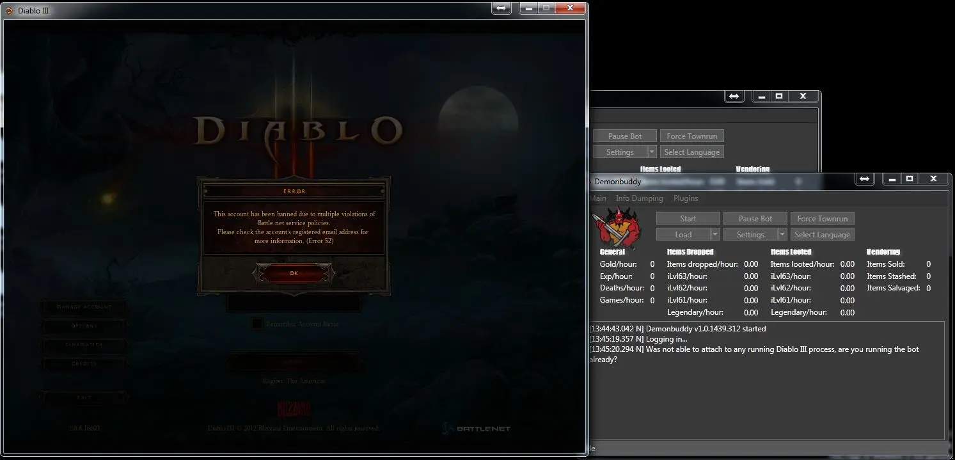Click the Demonbuddy log output area

click(766, 381)
